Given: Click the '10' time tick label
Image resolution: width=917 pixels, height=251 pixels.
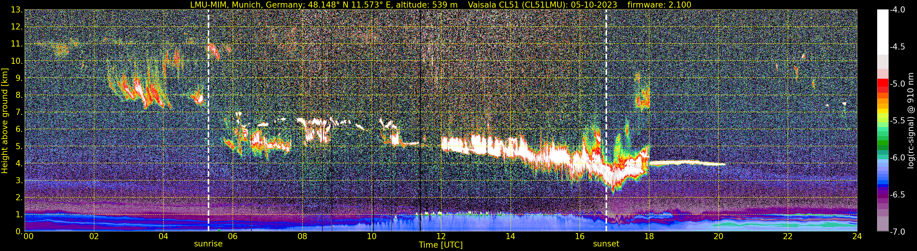Looking at the screenshot, I should click(372, 236).
